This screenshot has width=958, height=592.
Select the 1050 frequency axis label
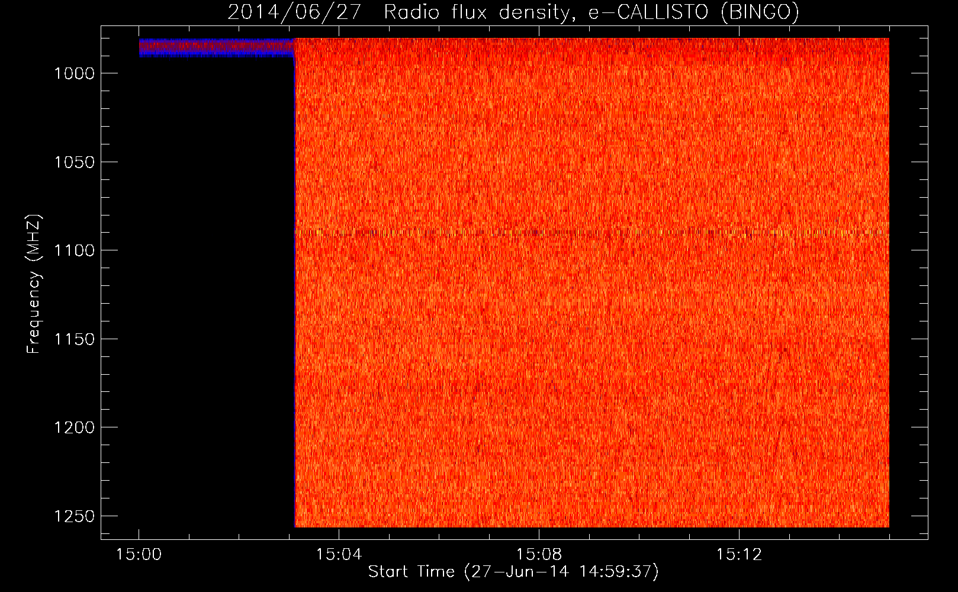pos(74,162)
